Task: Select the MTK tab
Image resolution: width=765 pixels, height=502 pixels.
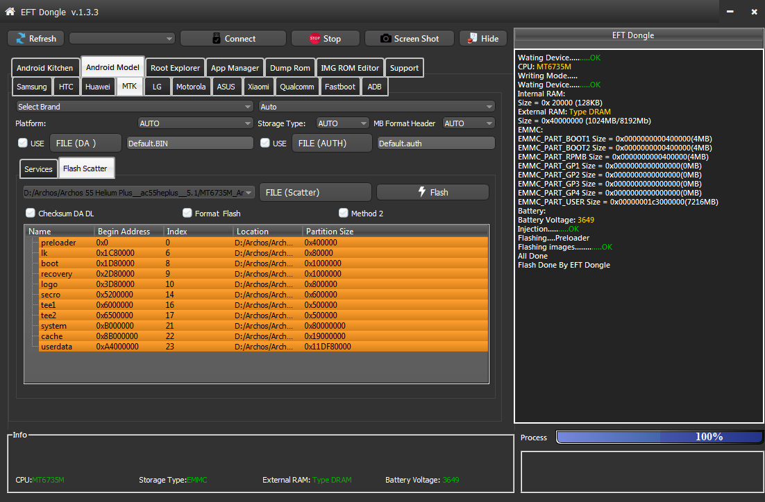Action: pyautogui.click(x=129, y=86)
